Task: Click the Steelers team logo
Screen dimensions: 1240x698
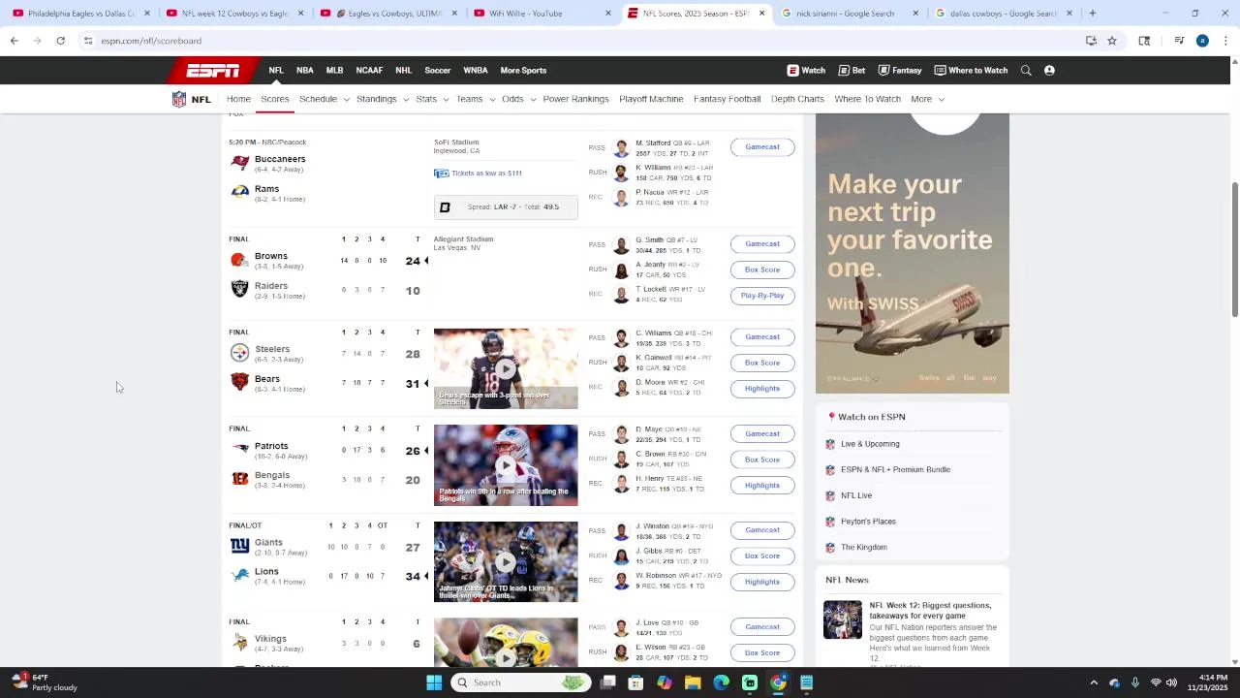Action: (x=239, y=353)
